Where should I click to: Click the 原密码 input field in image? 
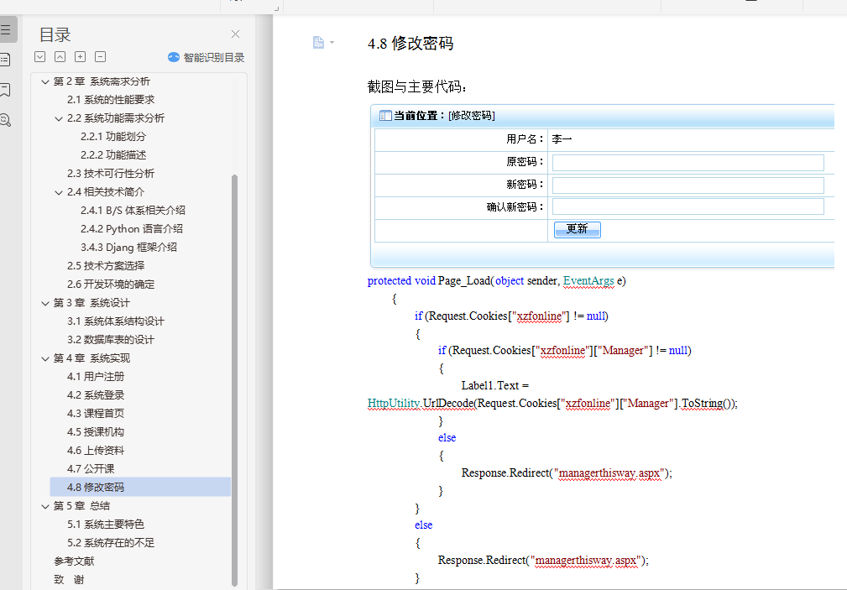click(688, 162)
